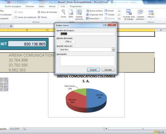Open the Macros dropdown arrow

pos(151,19)
